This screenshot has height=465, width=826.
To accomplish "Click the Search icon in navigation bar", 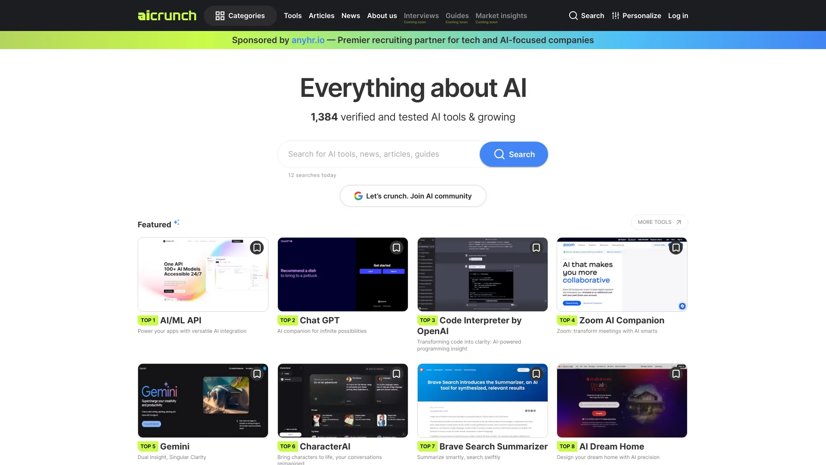I will click(573, 15).
